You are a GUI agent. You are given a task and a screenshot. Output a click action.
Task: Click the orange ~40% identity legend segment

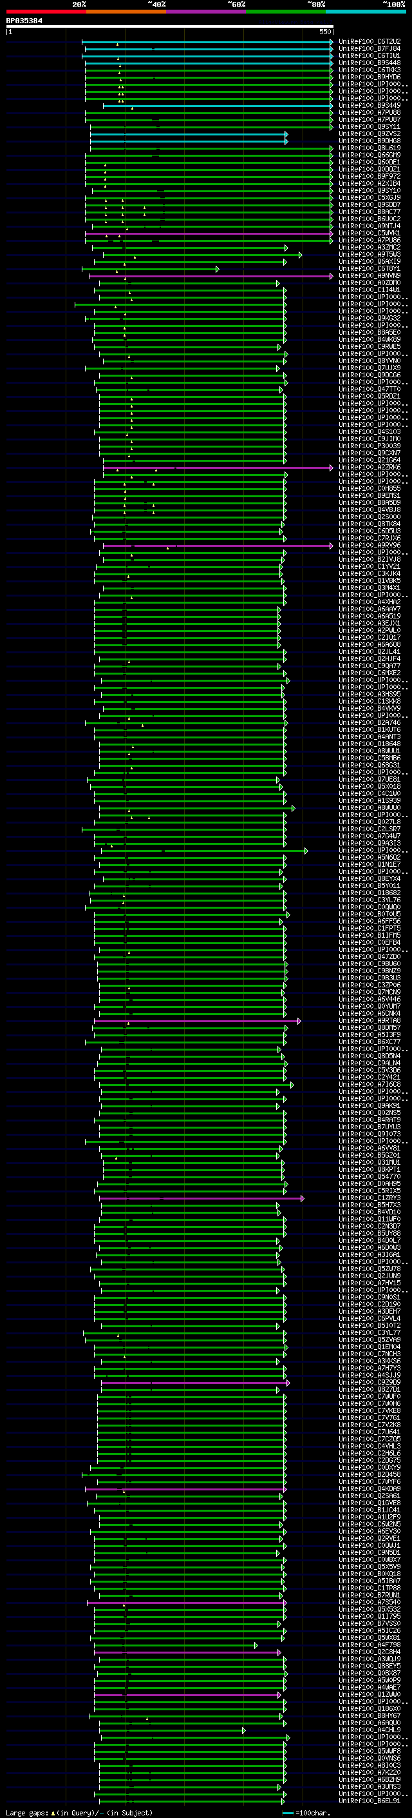(x=126, y=12)
